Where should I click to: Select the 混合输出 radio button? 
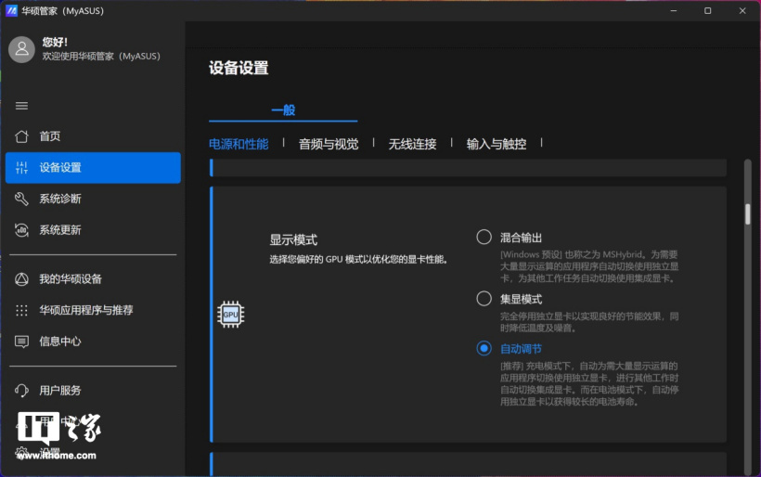[x=484, y=237]
